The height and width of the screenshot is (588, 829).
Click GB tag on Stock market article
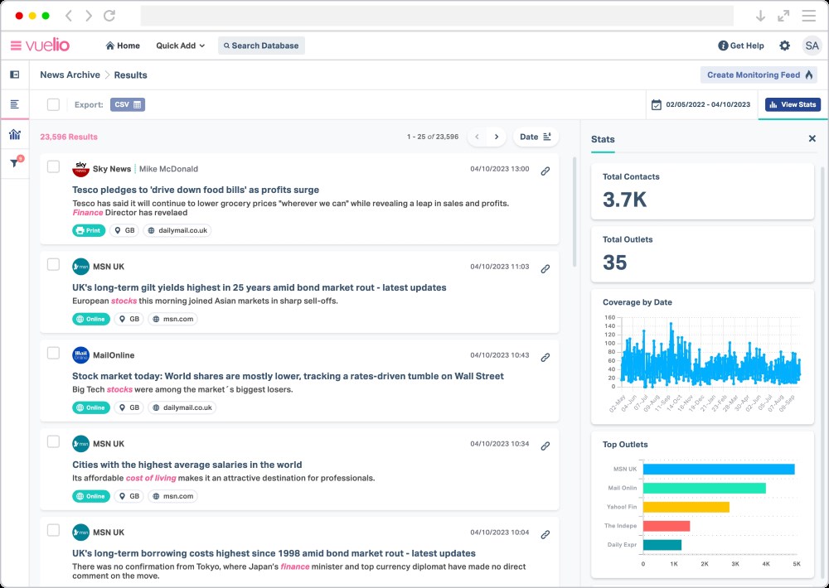click(129, 407)
